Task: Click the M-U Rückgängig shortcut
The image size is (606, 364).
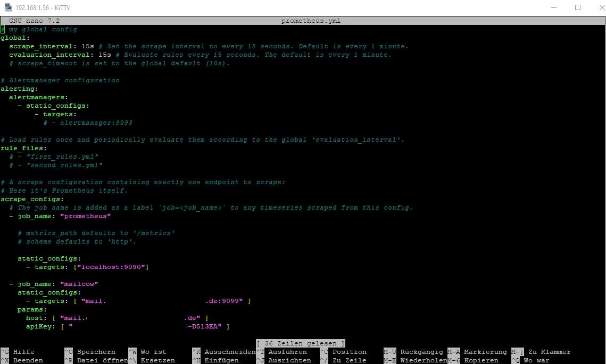Action: point(414,352)
